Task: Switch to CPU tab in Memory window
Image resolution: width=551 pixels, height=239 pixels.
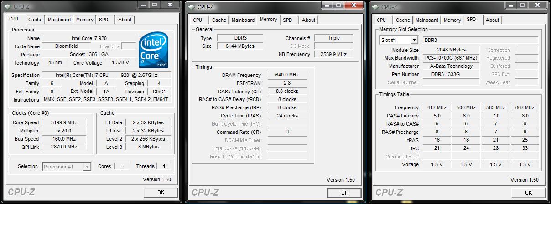Action: (198, 20)
